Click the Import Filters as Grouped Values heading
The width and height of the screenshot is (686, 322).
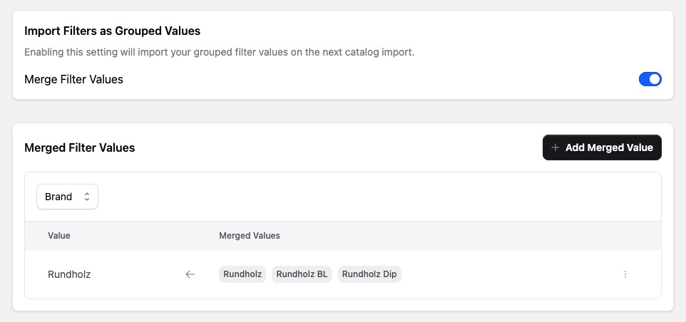(x=112, y=31)
